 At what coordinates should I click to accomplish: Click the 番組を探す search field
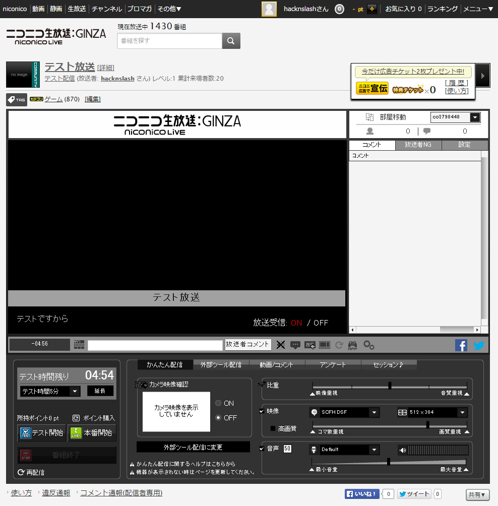170,41
